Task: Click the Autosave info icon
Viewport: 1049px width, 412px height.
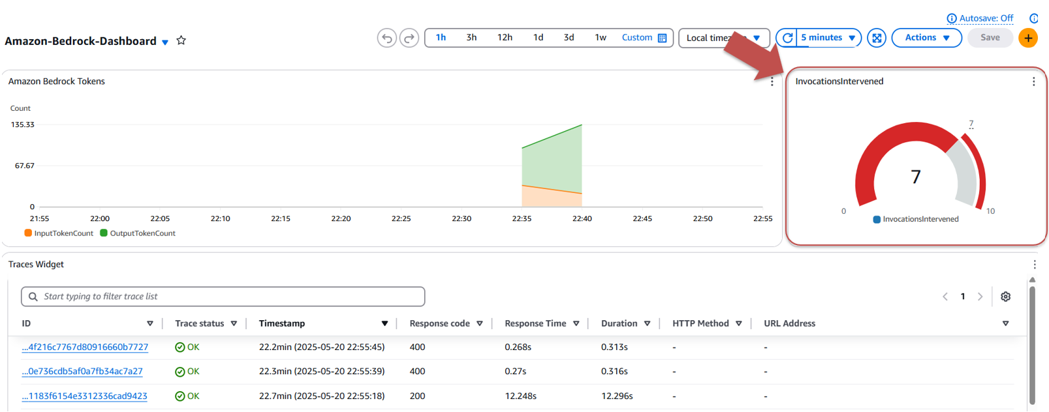Action: coord(952,18)
